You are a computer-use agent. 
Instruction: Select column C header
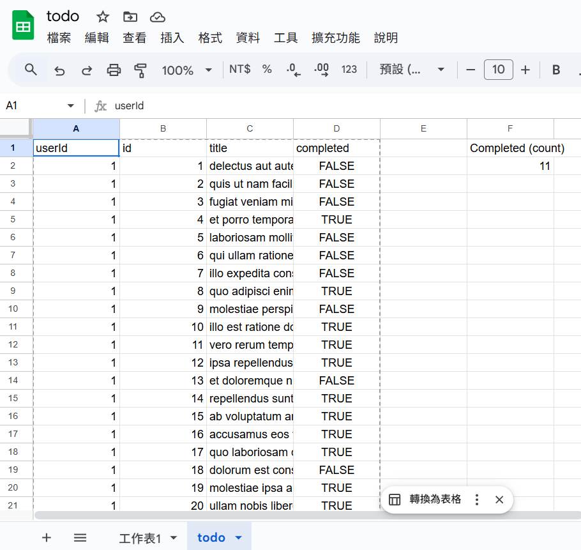(x=250, y=128)
